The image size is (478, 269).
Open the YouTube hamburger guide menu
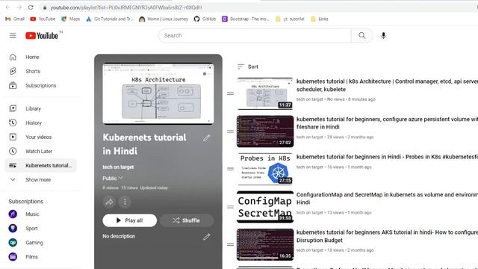(13, 36)
